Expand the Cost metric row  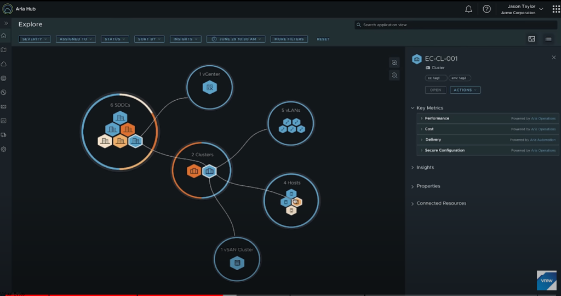[488, 129]
